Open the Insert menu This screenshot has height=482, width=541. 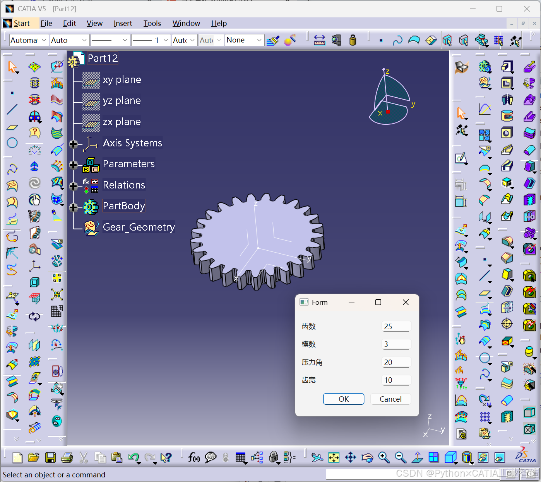pos(123,23)
